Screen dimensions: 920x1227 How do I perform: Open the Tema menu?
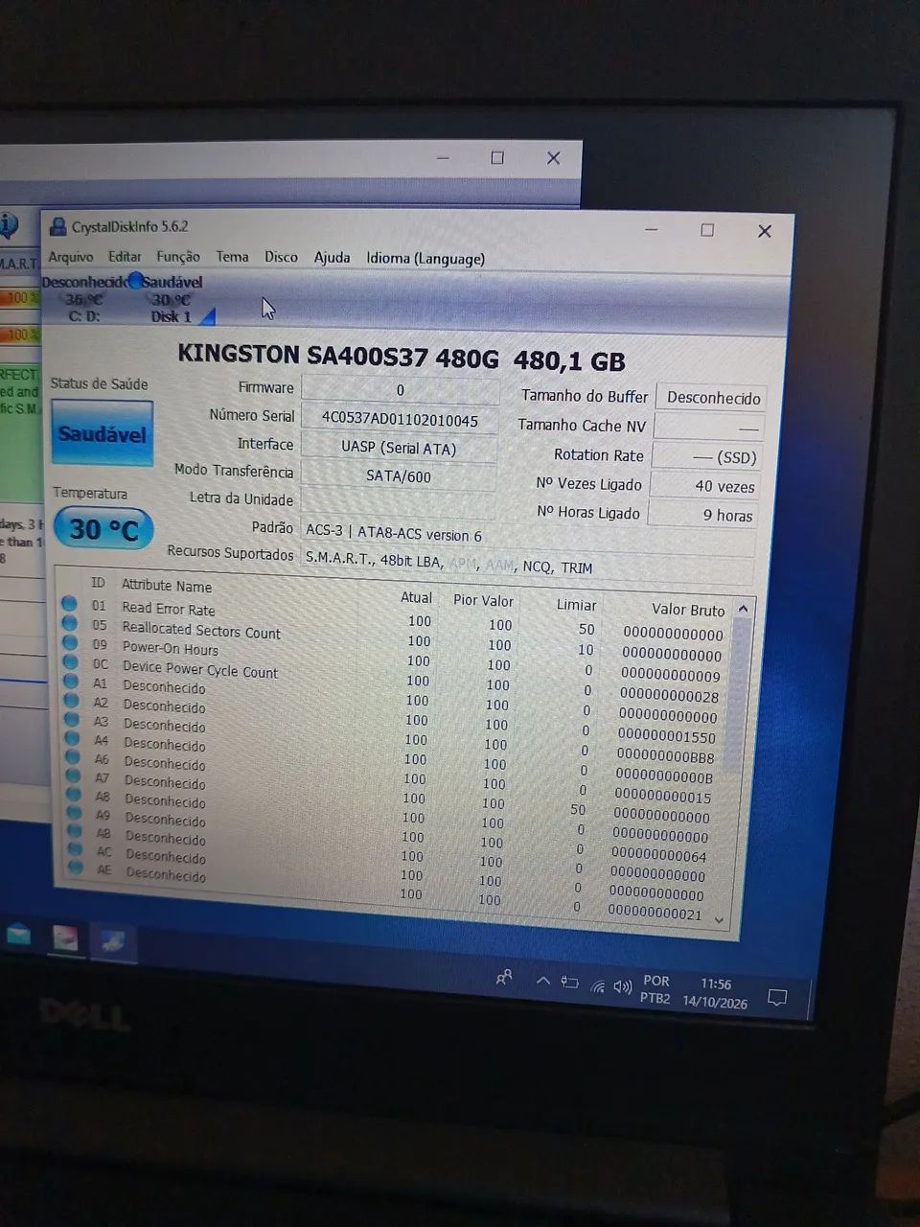[x=232, y=257]
